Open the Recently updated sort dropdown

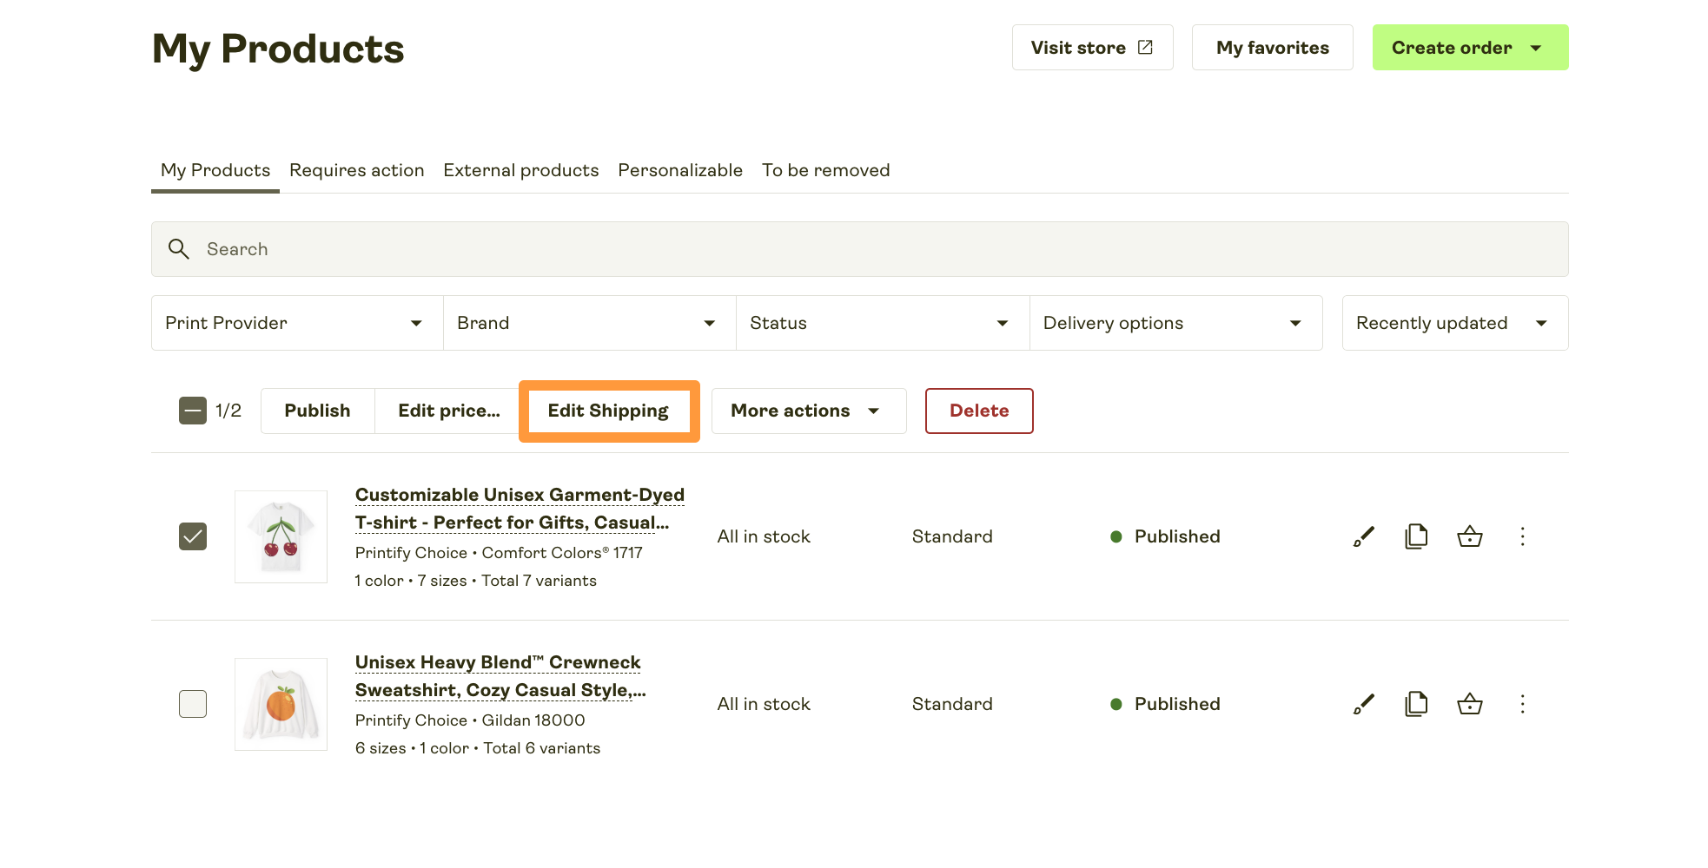1454,323
